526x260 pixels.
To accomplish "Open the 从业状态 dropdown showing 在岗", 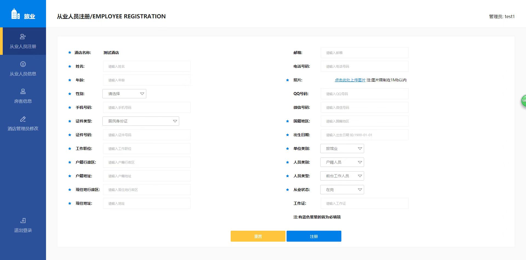I will coord(342,190).
